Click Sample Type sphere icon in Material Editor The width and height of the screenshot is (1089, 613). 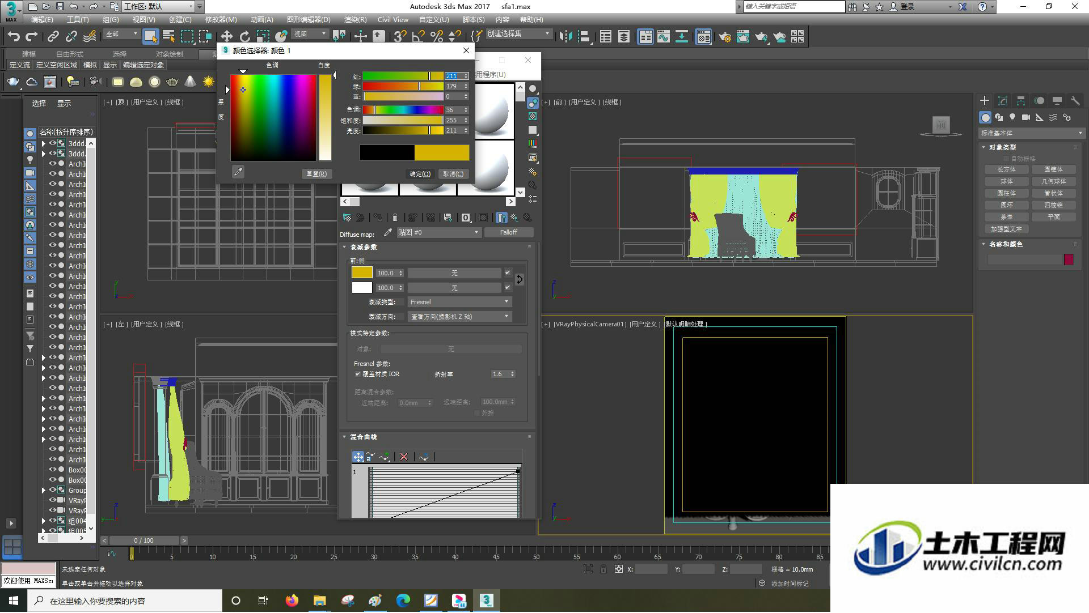[x=532, y=89]
